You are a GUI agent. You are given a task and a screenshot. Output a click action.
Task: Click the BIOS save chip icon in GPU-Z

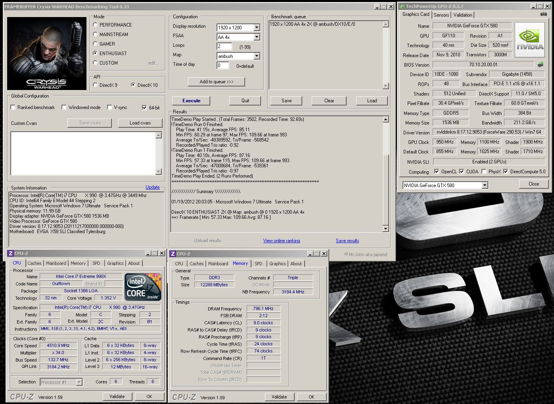coord(540,64)
